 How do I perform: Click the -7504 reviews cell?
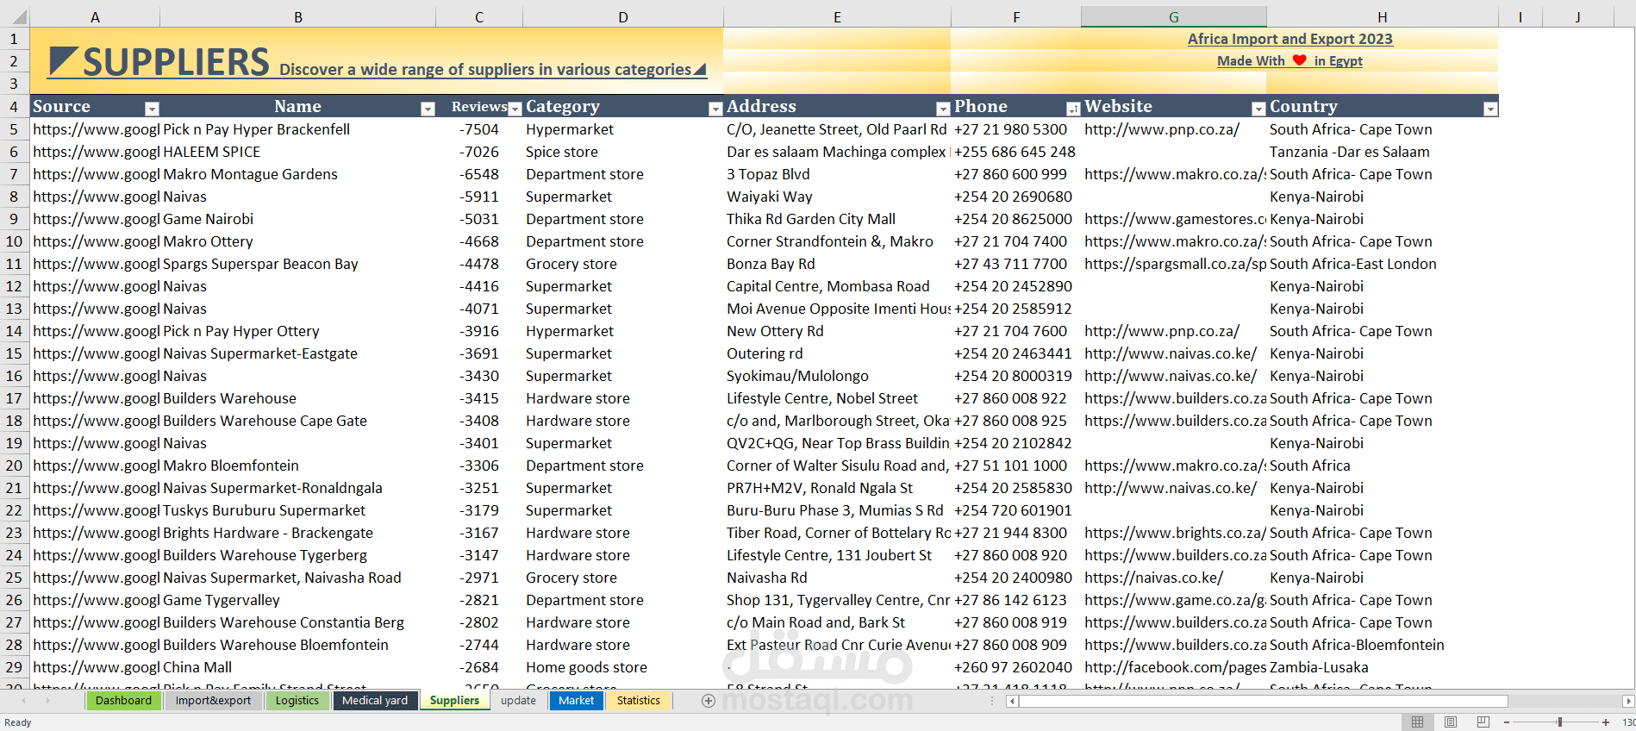pos(479,129)
